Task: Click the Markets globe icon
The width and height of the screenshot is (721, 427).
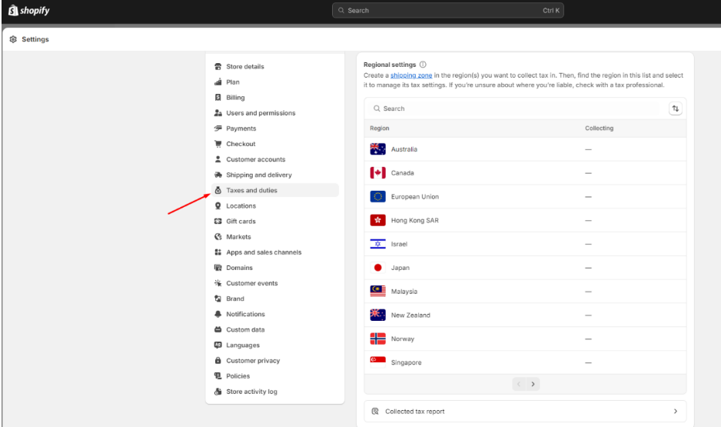Action: click(218, 236)
